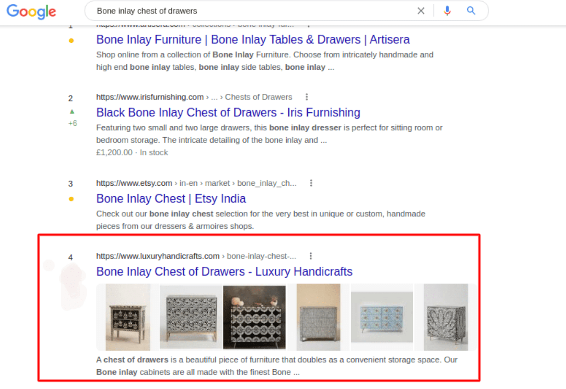Screen dimensions: 566x389
Task: Click the Google logo
Action: pyautogui.click(x=31, y=12)
